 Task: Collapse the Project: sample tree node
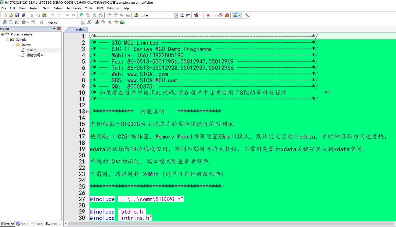[x=2, y=34]
